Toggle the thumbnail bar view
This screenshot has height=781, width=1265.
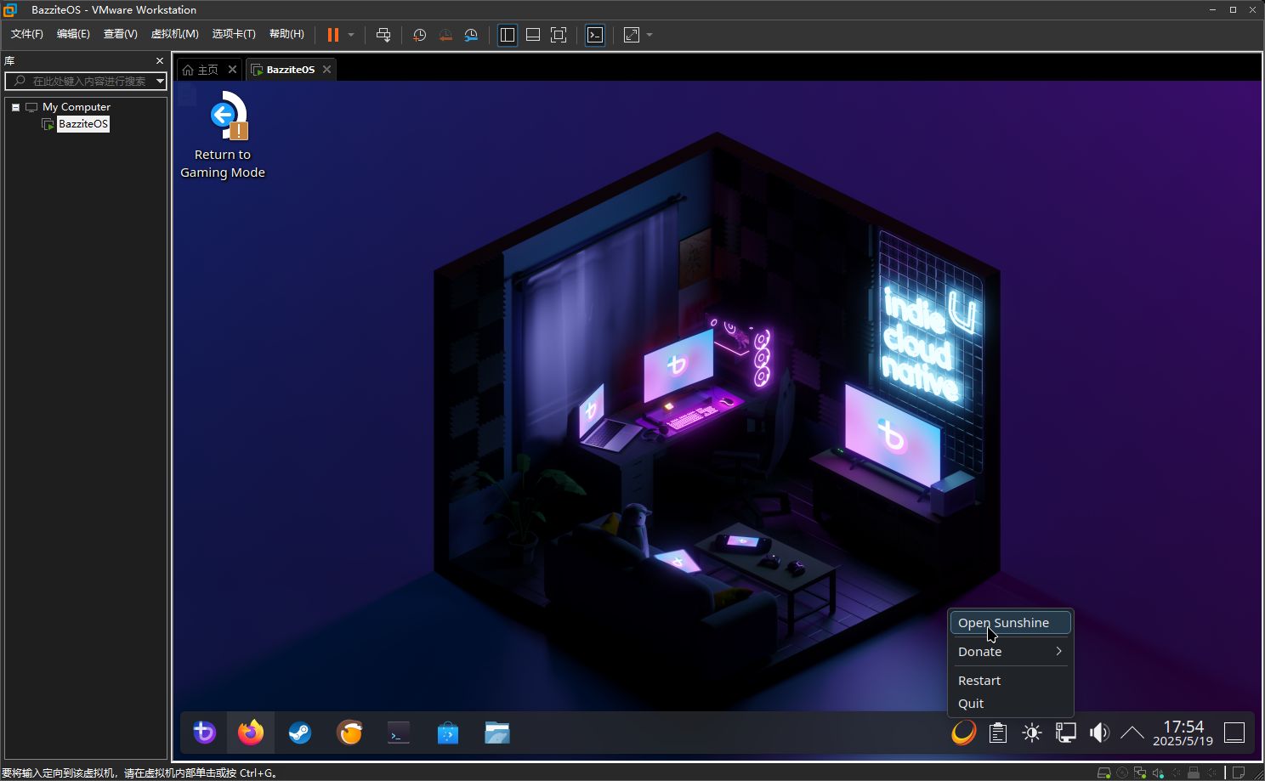point(533,35)
